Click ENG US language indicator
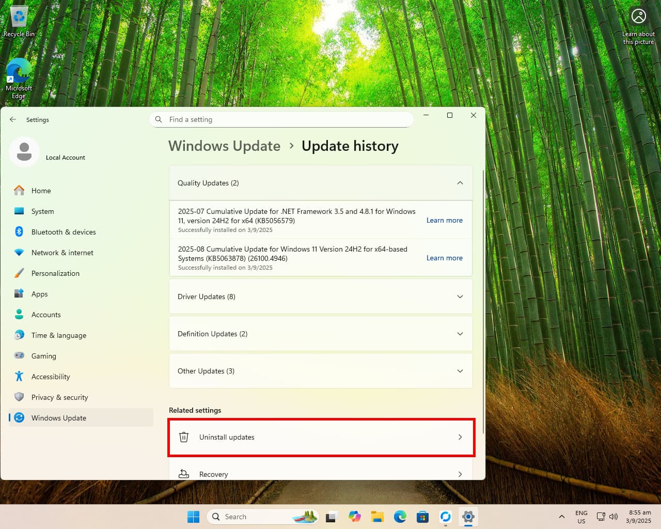Viewport: 661px width, 529px height. [581, 517]
